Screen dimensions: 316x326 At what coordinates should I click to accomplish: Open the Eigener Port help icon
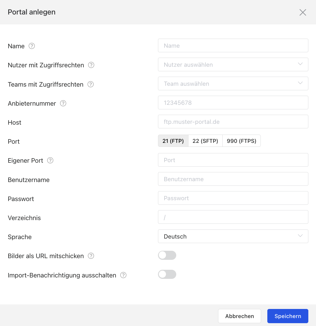[x=50, y=160]
